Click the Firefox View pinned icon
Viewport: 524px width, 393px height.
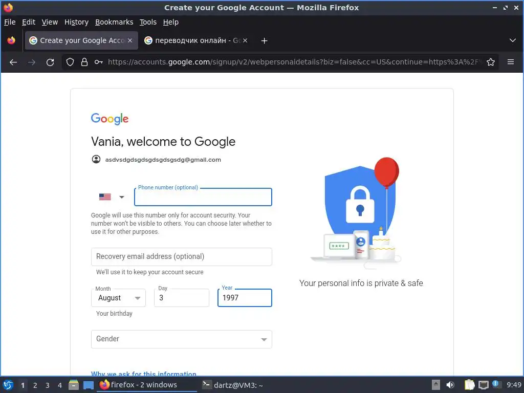tap(11, 40)
